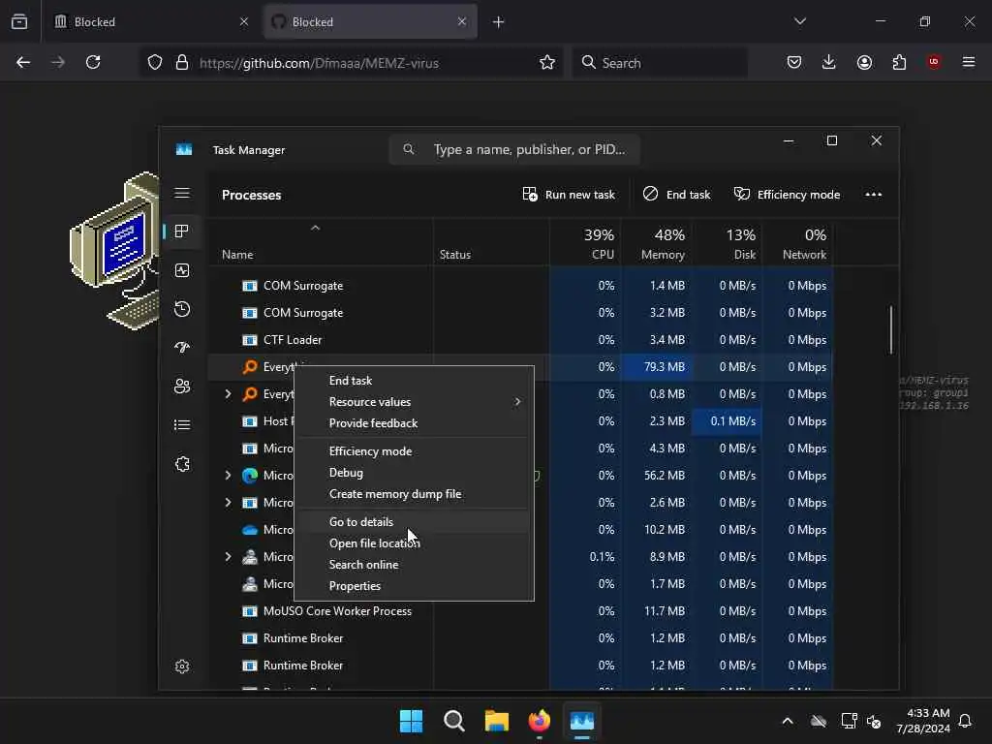Click End task toolbar button
Image resolution: width=992 pixels, height=744 pixels.
point(676,194)
